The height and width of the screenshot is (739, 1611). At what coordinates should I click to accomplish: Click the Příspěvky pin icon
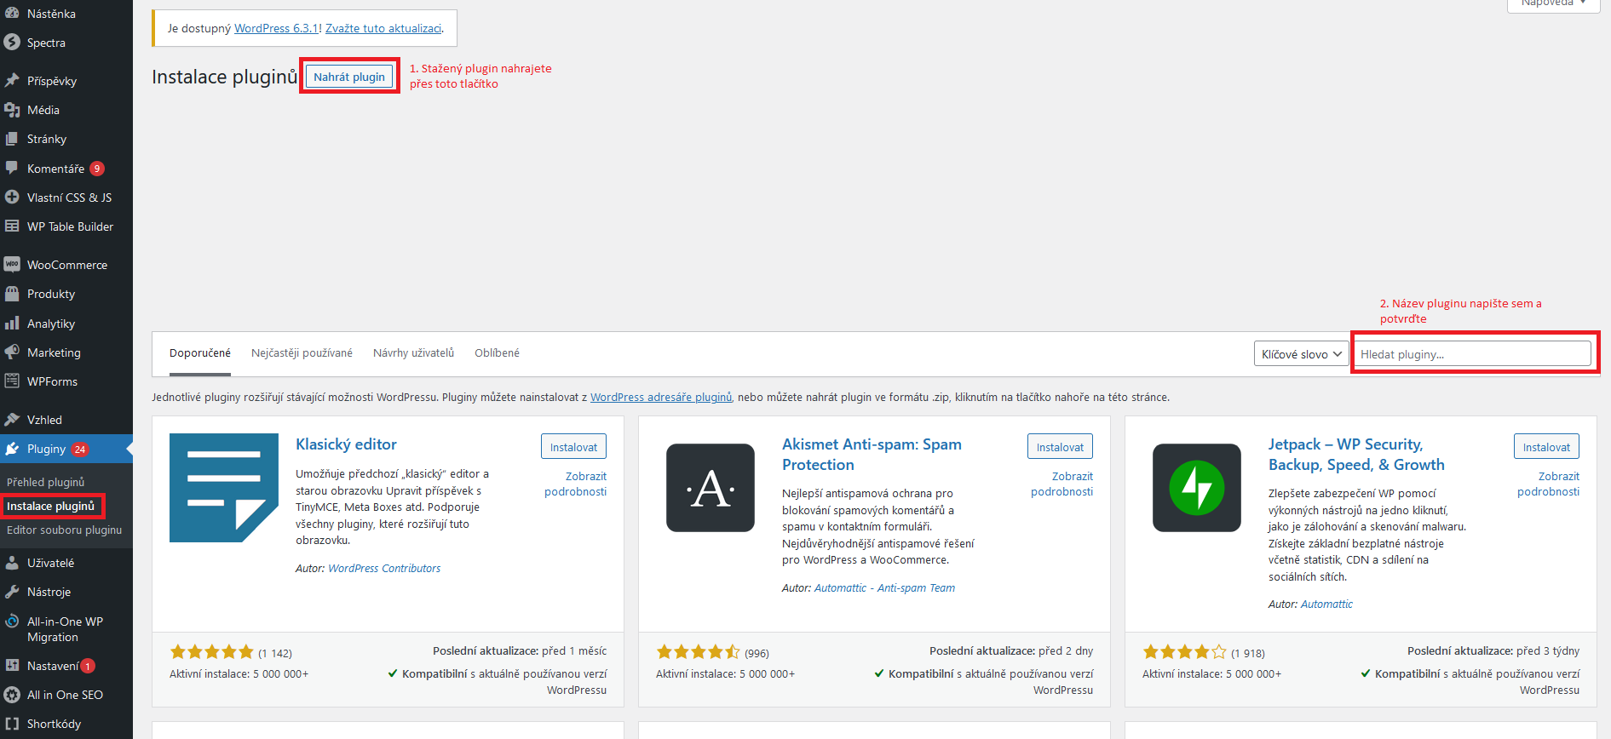coord(12,81)
